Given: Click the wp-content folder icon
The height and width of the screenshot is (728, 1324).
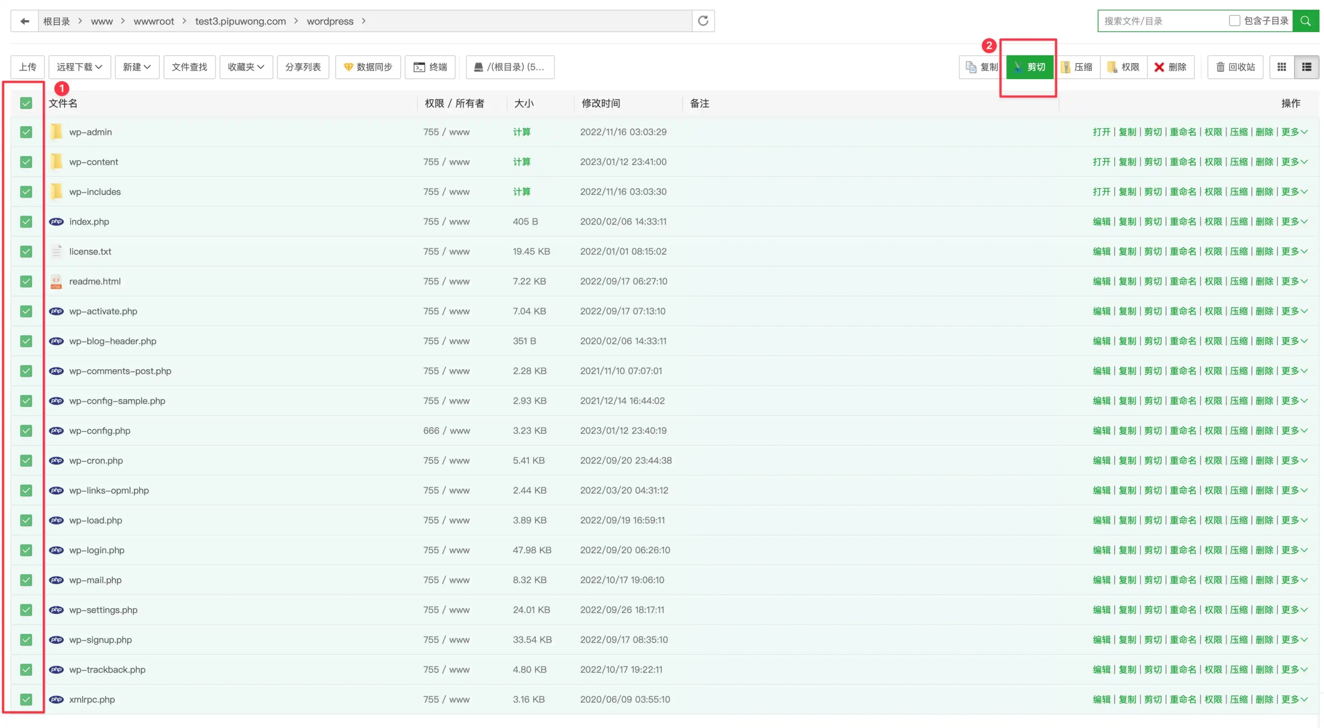Looking at the screenshot, I should 56,162.
